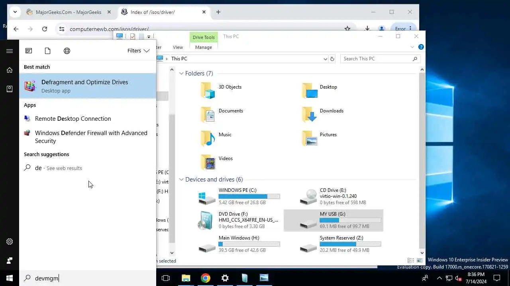
Task: Click the taskbar search box with devmgm
Action: (88, 278)
